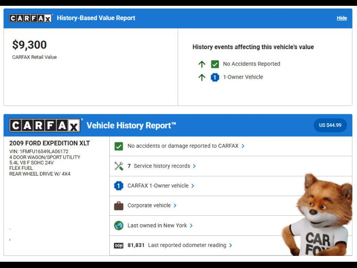Click the odometer reading icon
Screen dimensions: 357x268
tap(119, 245)
